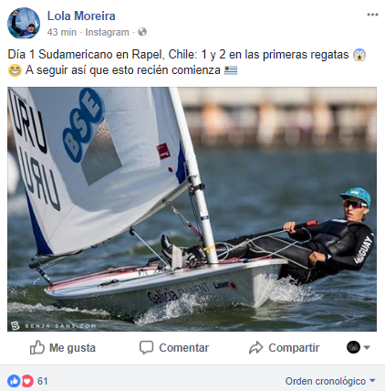This screenshot has width=385, height=391.
Task: Click the Compartir button
Action: (284, 347)
